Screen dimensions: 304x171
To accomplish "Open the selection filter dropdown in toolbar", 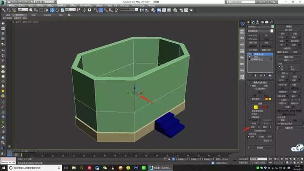I will [23, 9].
